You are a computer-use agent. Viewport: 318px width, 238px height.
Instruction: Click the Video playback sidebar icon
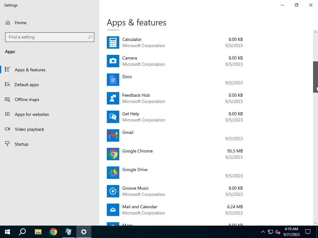click(x=7, y=129)
